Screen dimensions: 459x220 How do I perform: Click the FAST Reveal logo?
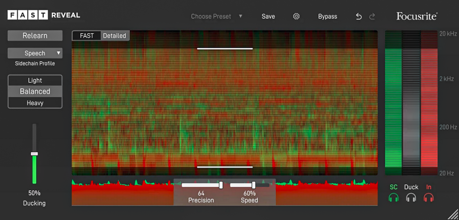[44, 15]
